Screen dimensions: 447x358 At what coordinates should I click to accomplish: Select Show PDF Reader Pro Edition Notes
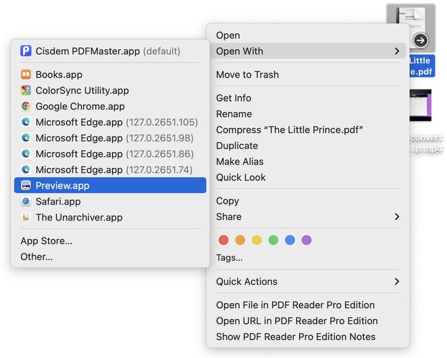click(x=308, y=337)
